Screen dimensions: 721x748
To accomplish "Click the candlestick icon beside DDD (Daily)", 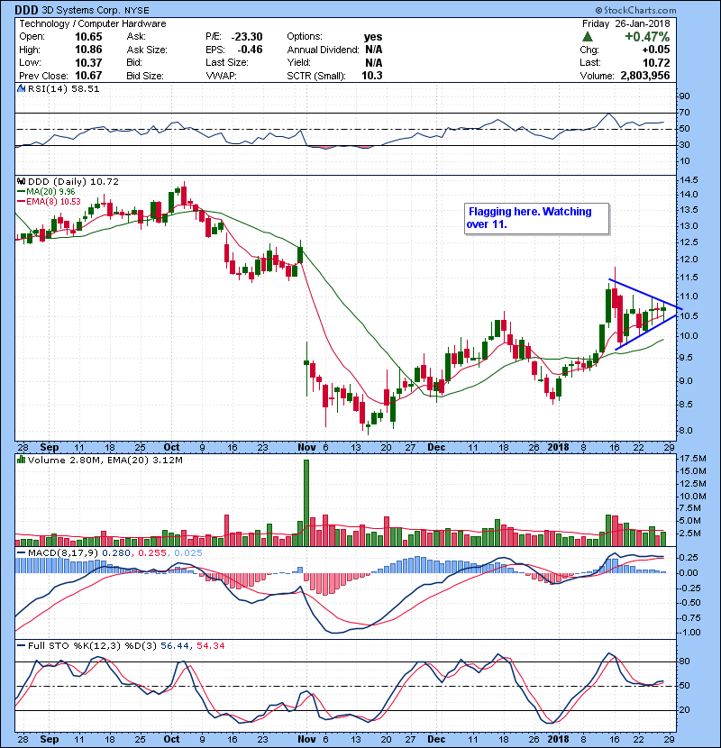I will point(21,182).
